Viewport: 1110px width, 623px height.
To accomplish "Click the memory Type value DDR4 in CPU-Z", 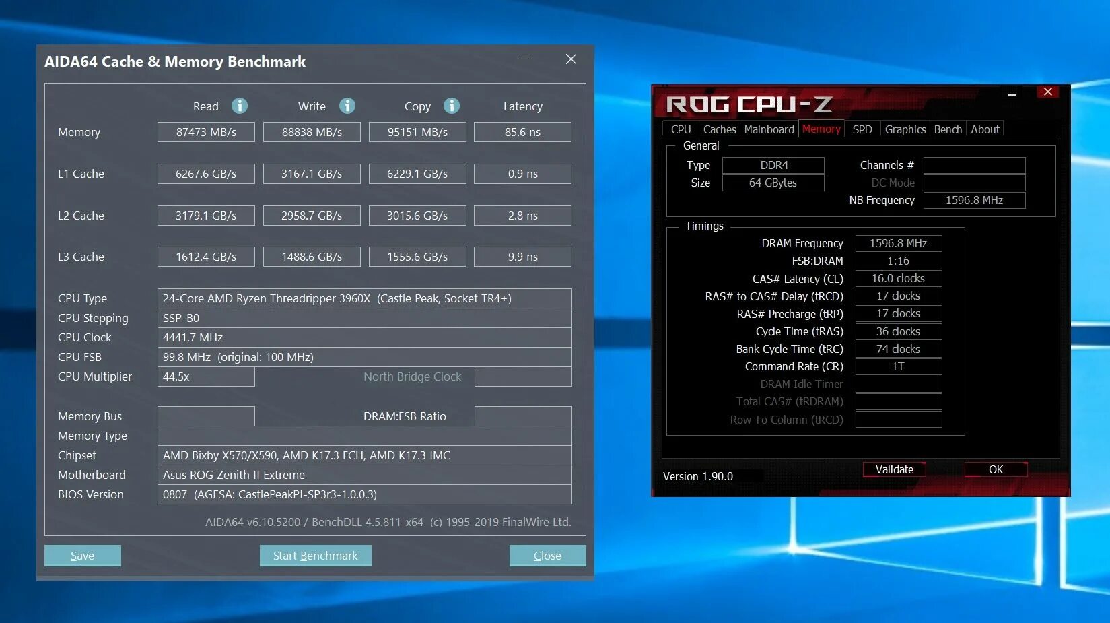I will [773, 165].
